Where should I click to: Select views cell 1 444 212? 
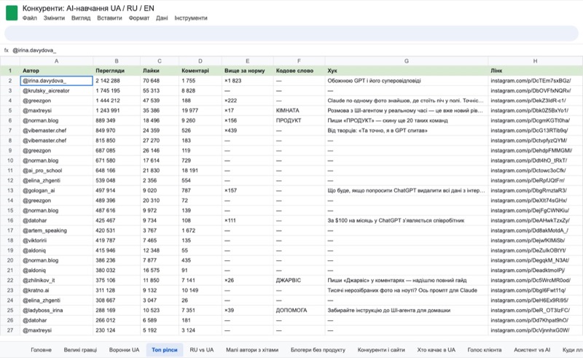click(117, 101)
